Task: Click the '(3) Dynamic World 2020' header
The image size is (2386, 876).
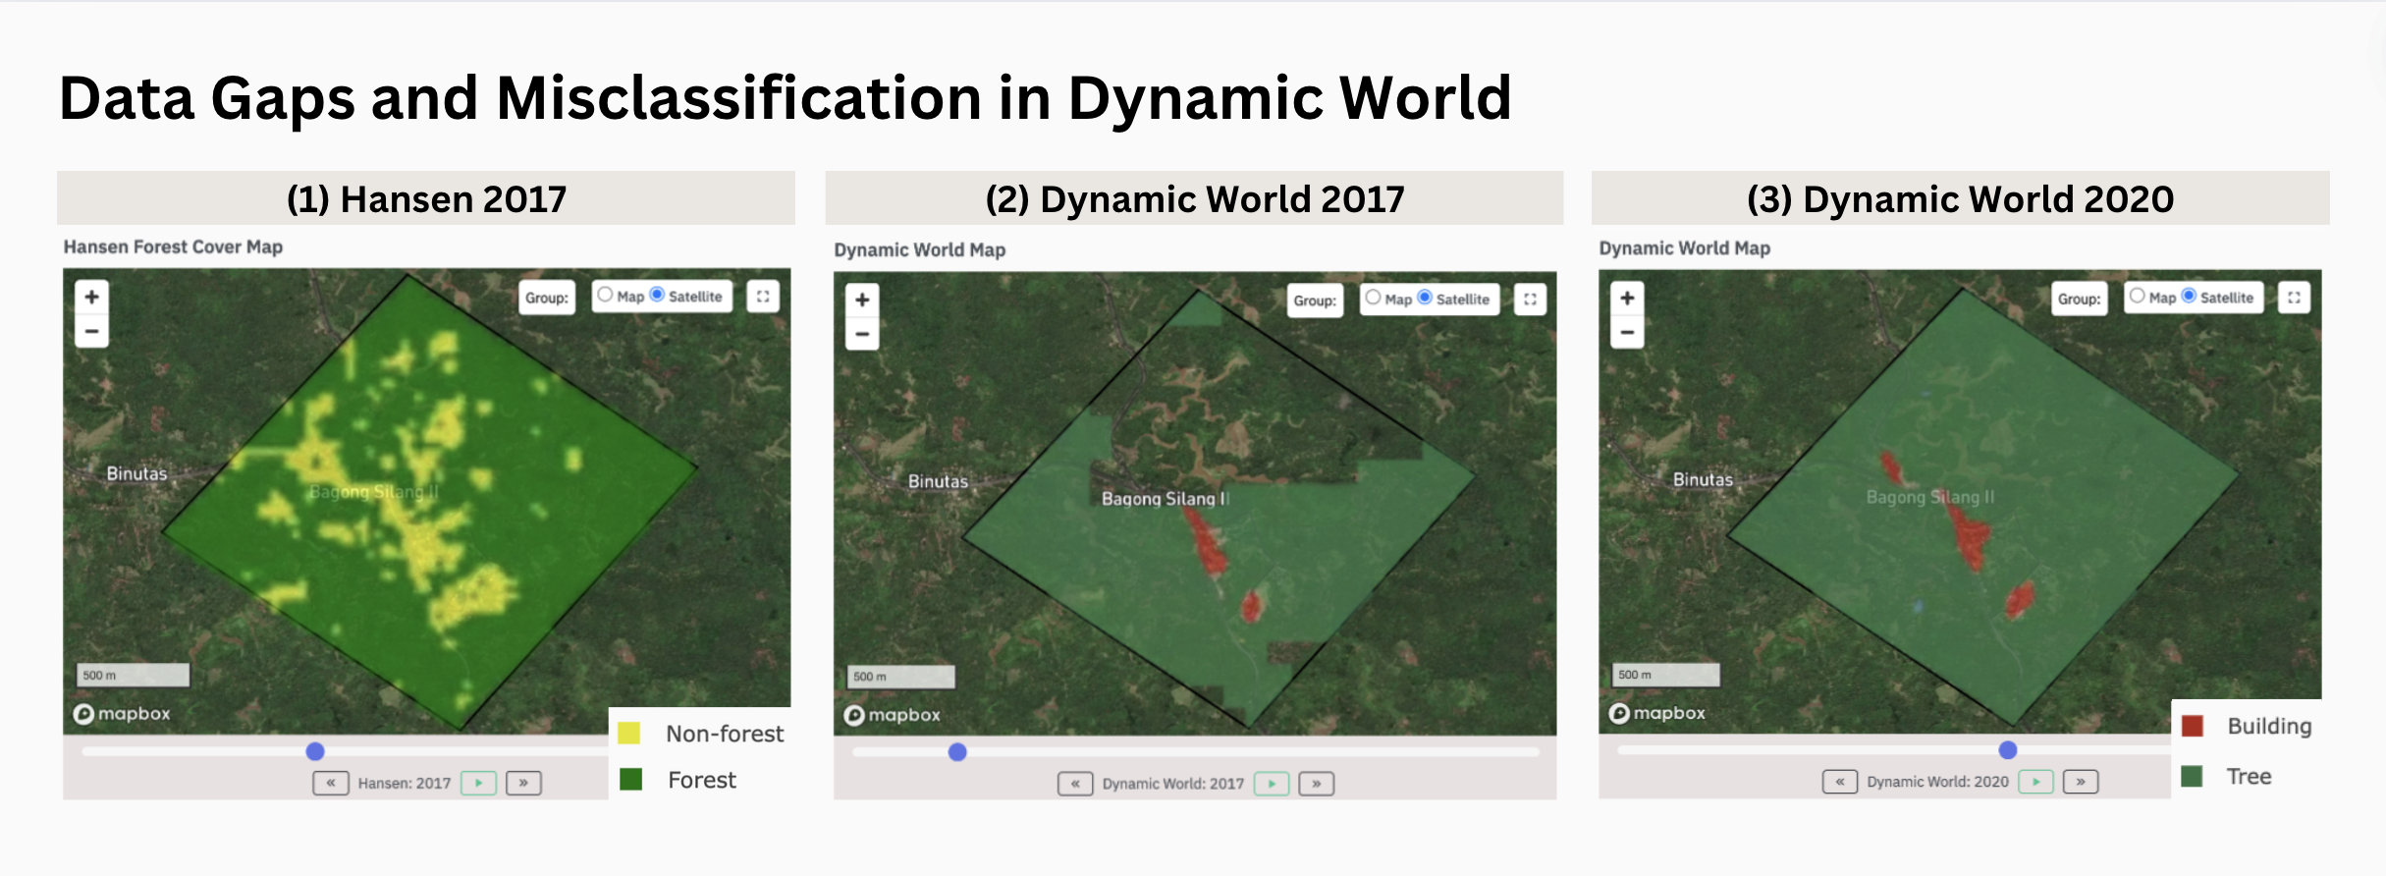Action: (1960, 198)
